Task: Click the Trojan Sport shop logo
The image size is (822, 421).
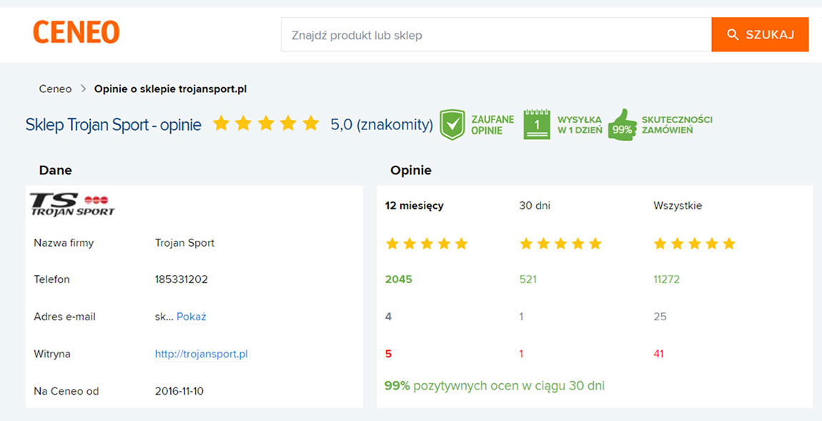Action: point(71,204)
